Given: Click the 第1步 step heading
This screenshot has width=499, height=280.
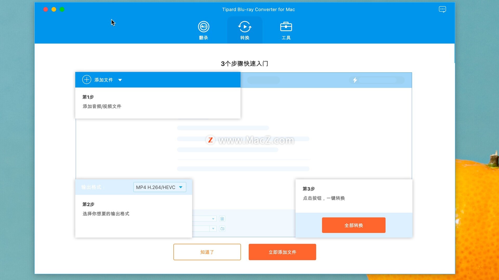Looking at the screenshot, I should coord(88,97).
